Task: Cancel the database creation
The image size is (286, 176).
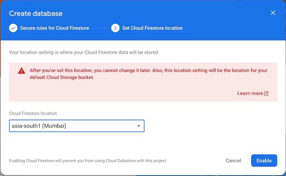Action: [233, 160]
